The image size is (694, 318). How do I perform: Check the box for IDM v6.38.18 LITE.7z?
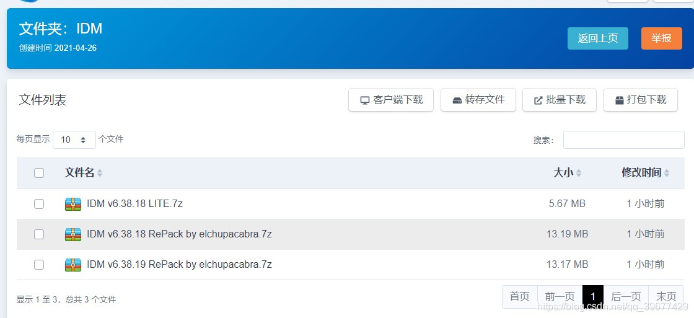39,204
